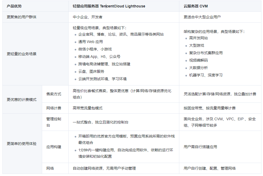The width and height of the screenshot is (263, 176).
Task: Select the 灵活选配计算/存储/网络资源 cell
Action: click(220, 94)
